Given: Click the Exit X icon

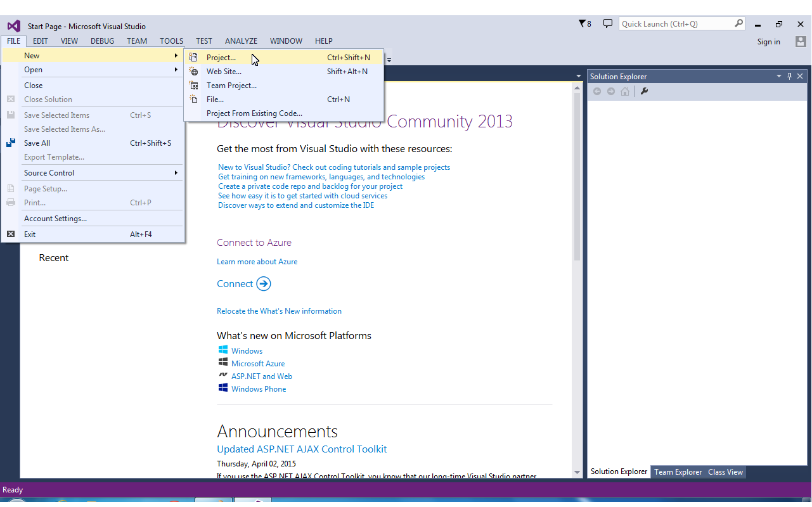Looking at the screenshot, I should (11, 234).
